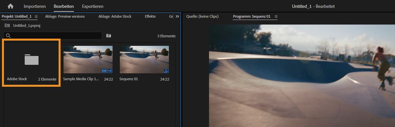
Task: Switch to the Importieren workspace tab
Action: click(x=35, y=6)
